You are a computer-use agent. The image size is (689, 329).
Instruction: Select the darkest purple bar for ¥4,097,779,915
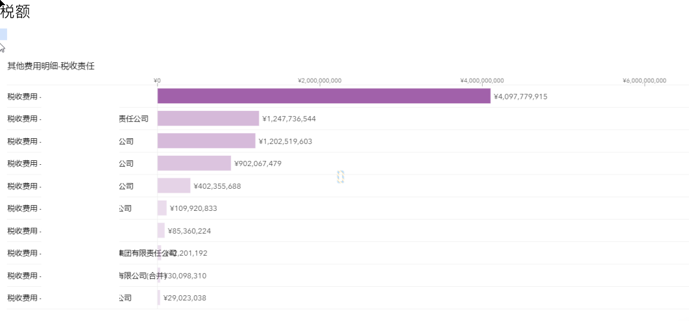pyautogui.click(x=323, y=96)
